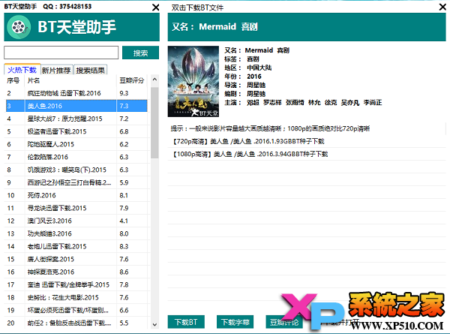Select the 1080p高清 美人鱼 3.94GB torrent entry

307,154
